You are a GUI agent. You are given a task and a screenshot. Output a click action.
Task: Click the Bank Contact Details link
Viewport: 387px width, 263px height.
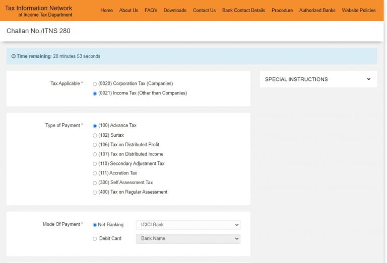click(243, 11)
